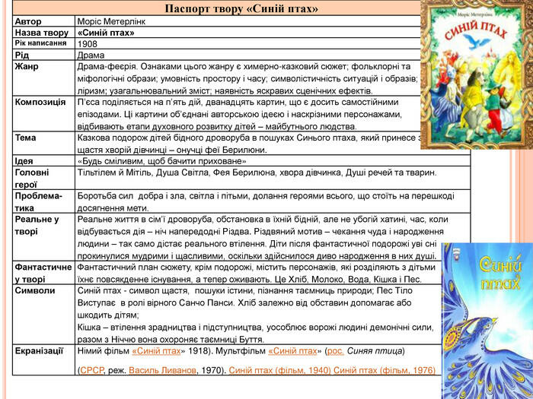Click the «Головні герої» row label
Viewport: 533px width, 399px height.
tap(32, 179)
